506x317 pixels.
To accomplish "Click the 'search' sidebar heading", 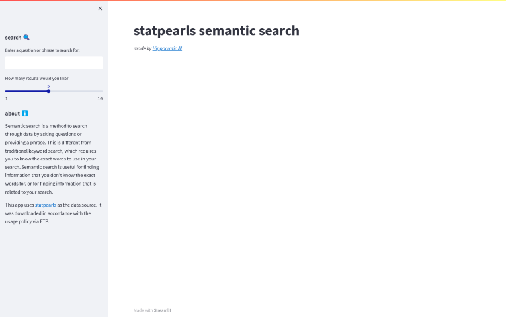I will [x=13, y=38].
